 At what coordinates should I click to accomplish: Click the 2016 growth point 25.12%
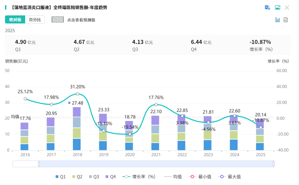tap(25, 99)
